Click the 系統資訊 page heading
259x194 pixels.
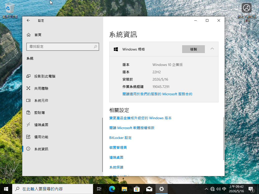tap(123, 35)
